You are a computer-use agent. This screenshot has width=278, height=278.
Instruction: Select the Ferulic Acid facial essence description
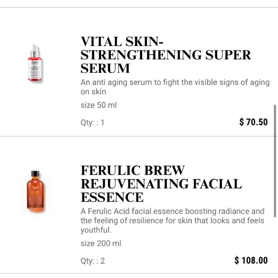172,220
